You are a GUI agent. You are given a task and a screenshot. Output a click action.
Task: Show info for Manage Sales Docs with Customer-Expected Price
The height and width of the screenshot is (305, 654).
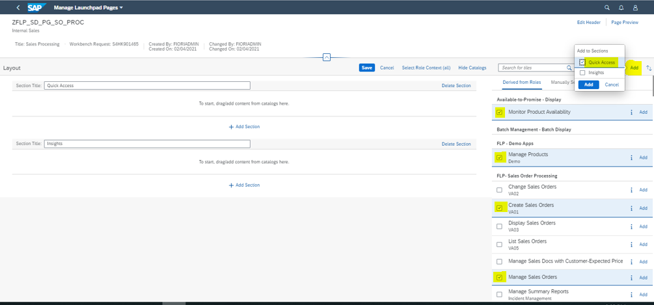pyautogui.click(x=631, y=261)
